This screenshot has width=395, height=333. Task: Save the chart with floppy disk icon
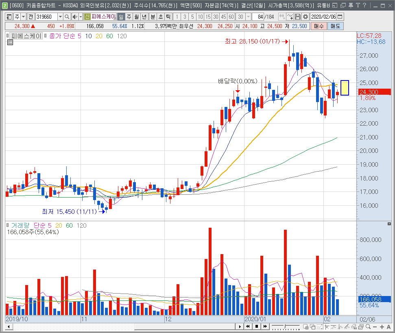coord(297,17)
